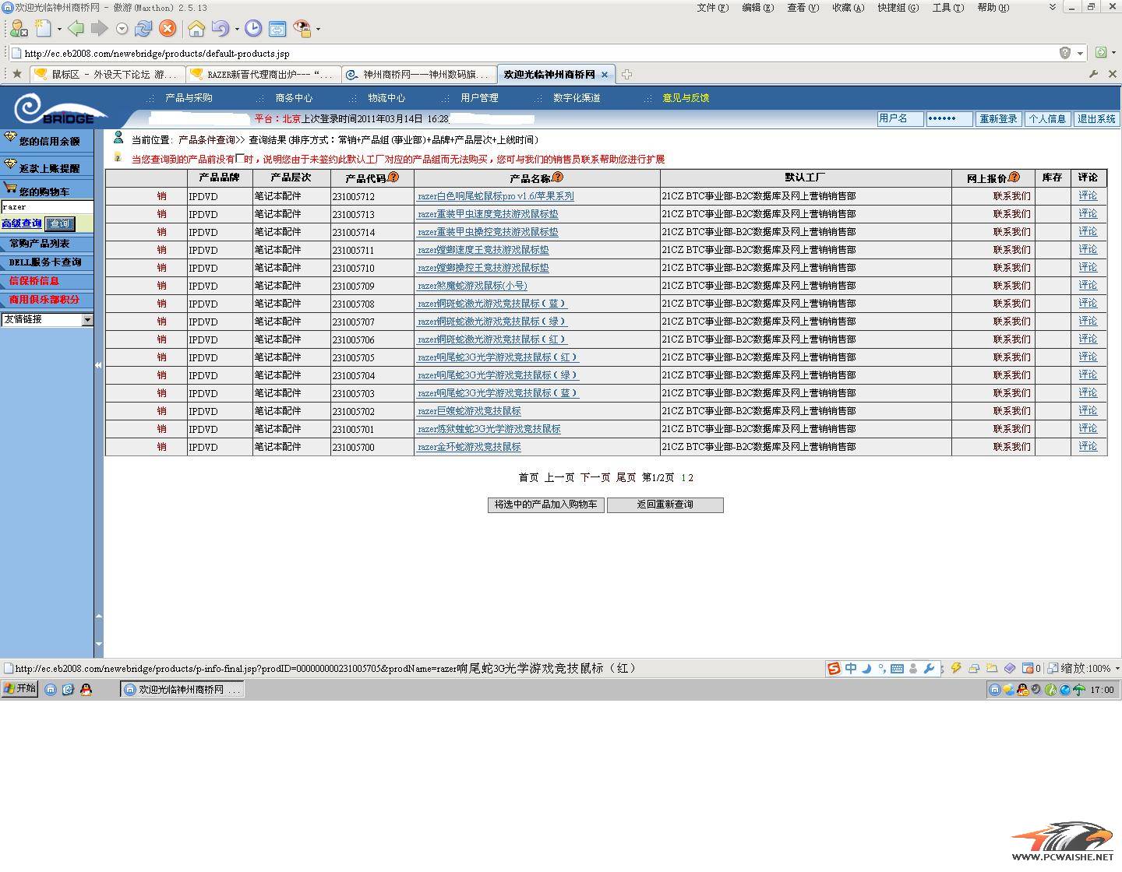
Task: Click the new document icon in toolbar
Action: pyautogui.click(x=43, y=29)
